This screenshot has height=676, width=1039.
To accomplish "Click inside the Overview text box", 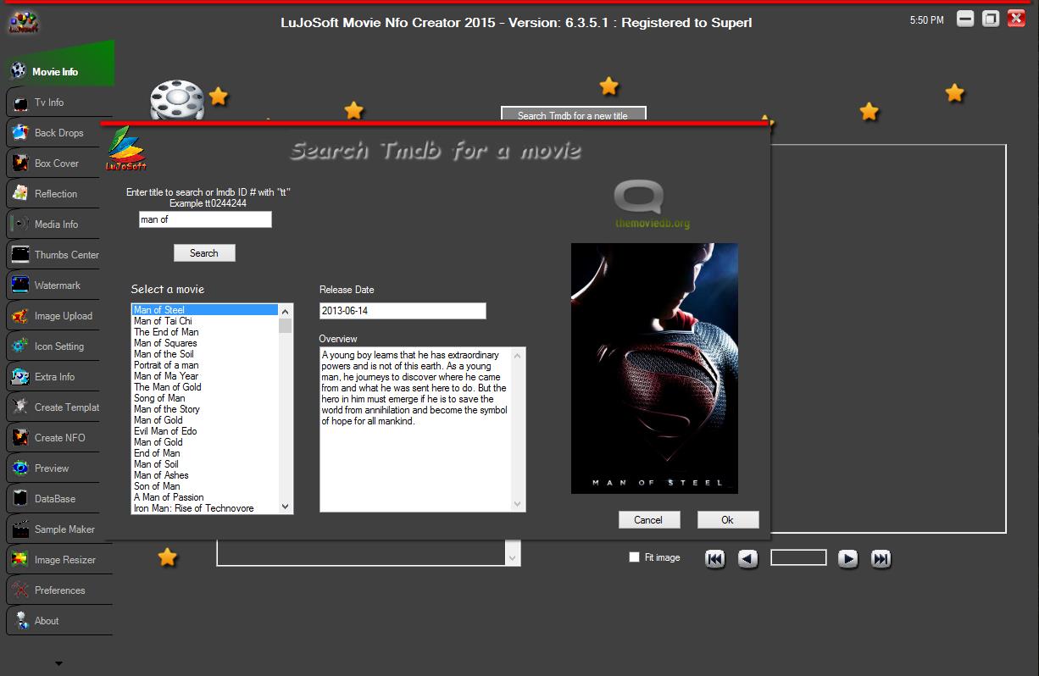I will click(x=416, y=429).
